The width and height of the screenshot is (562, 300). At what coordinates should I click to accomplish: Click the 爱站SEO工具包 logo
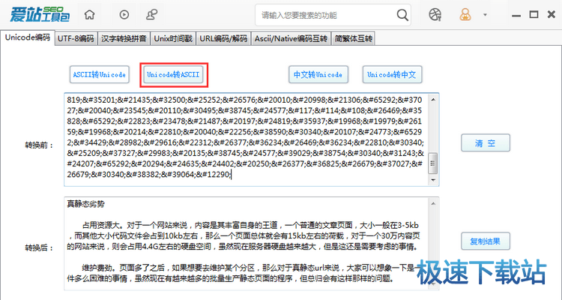pos(40,15)
